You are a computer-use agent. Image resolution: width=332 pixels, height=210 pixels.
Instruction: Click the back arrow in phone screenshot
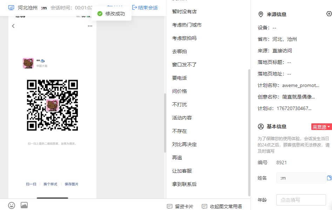coord(13,26)
